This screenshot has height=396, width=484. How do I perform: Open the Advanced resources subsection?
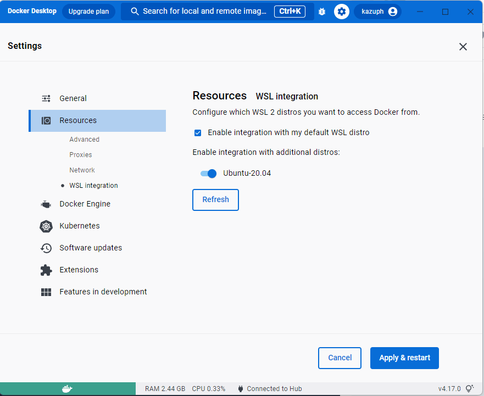coord(84,140)
